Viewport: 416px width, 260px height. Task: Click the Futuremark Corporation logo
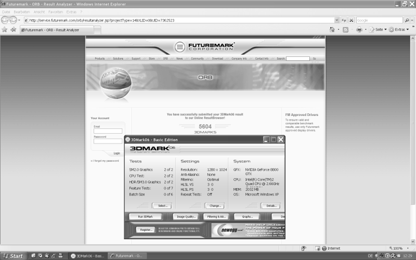coord(205,47)
